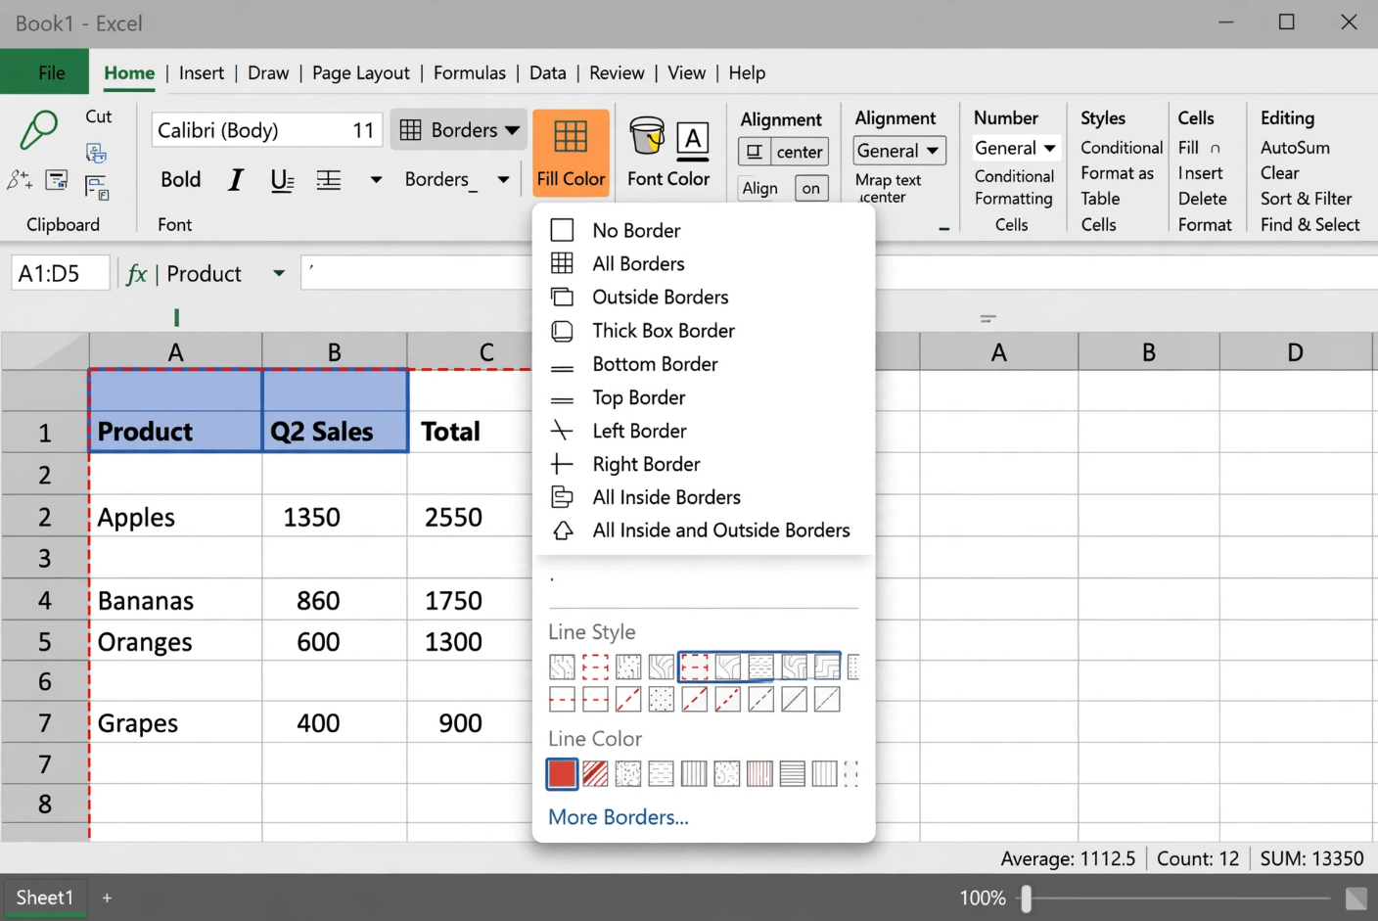Click the fx insert function icon
1378x921 pixels.
(136, 274)
